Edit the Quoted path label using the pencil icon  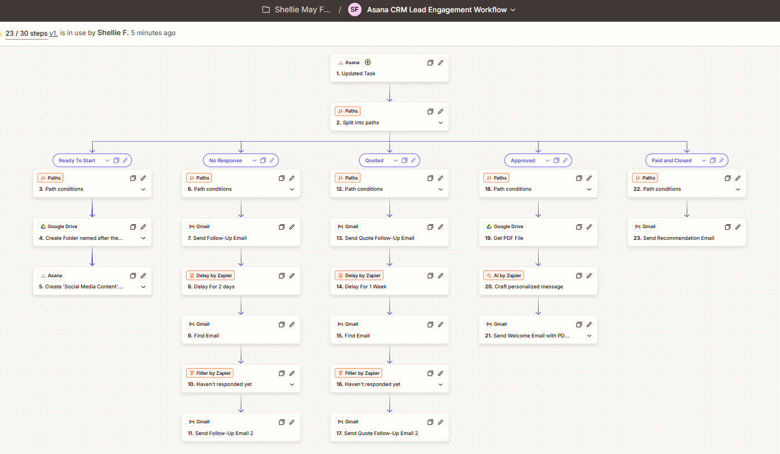point(413,160)
